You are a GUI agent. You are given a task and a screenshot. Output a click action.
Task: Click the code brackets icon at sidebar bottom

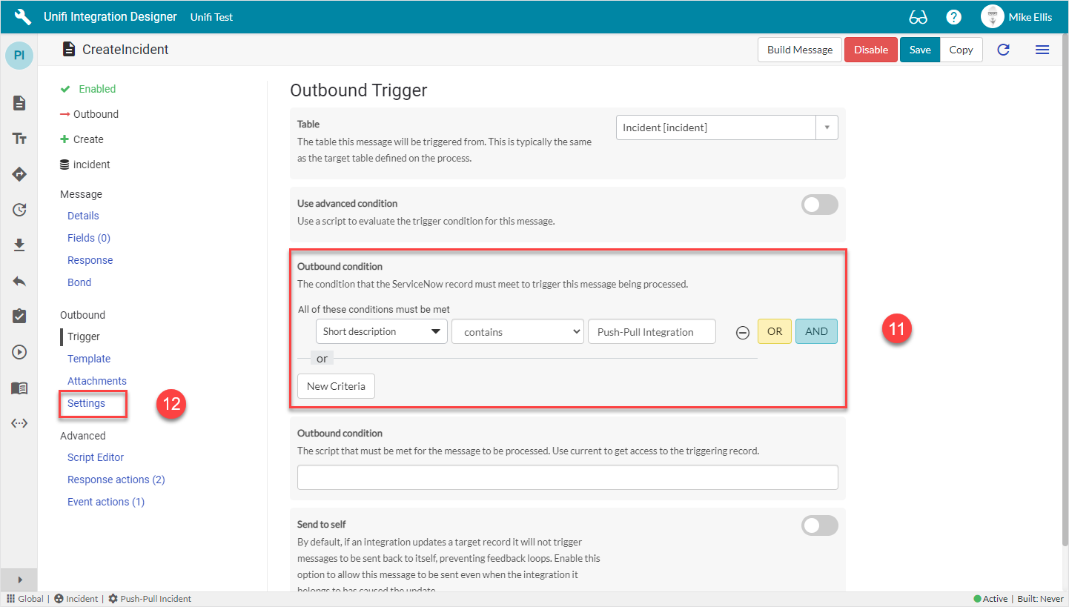click(x=19, y=423)
